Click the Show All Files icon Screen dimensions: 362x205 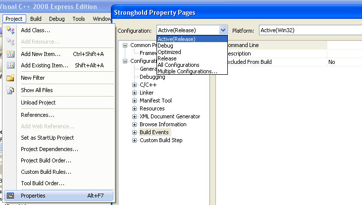[x=10, y=90]
